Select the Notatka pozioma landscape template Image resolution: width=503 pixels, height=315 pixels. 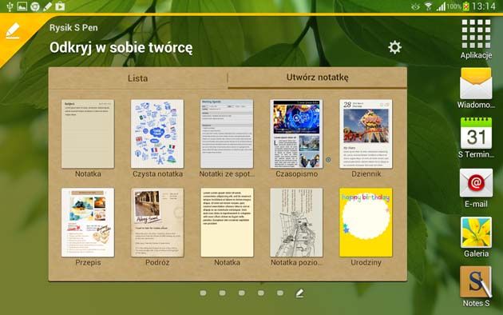296,227
